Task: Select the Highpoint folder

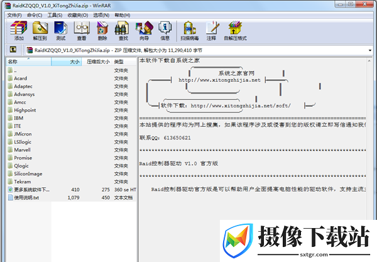Action: [x=72, y=110]
